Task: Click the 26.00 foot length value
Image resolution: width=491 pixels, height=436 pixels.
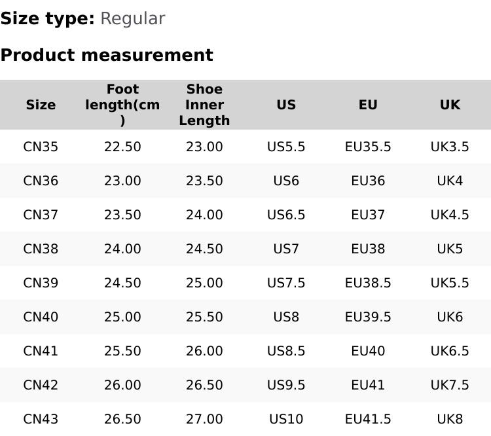Action: tap(122, 385)
